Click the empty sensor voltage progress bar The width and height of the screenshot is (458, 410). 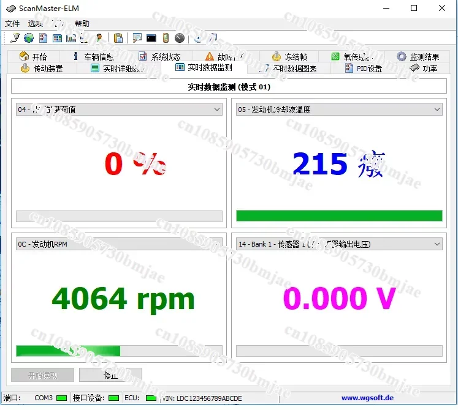[339, 351]
